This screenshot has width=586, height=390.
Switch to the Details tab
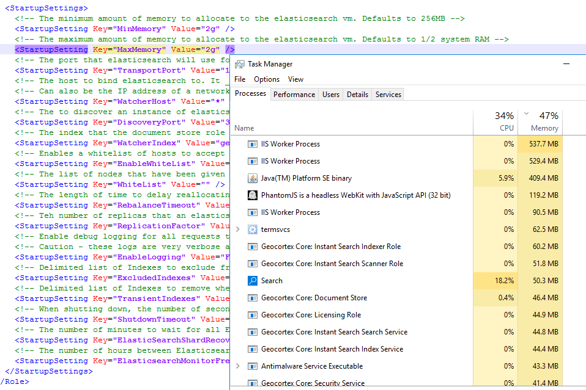[357, 95]
